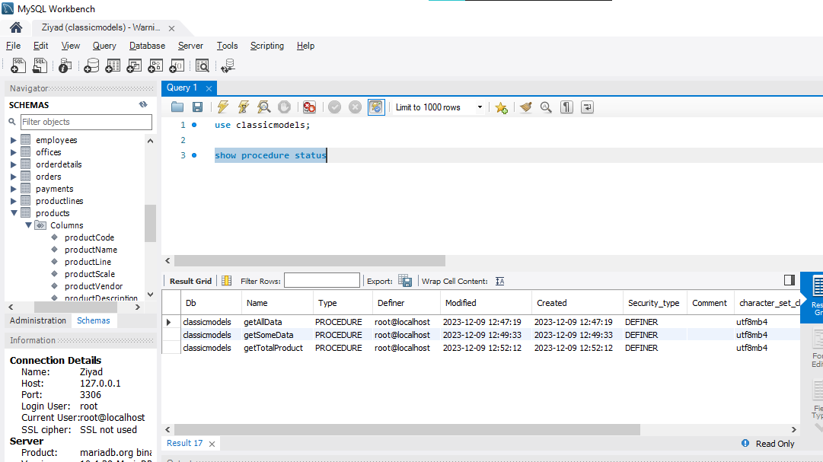Image resolution: width=823 pixels, height=462 pixels.
Task: Save the script to file
Action: click(x=197, y=107)
